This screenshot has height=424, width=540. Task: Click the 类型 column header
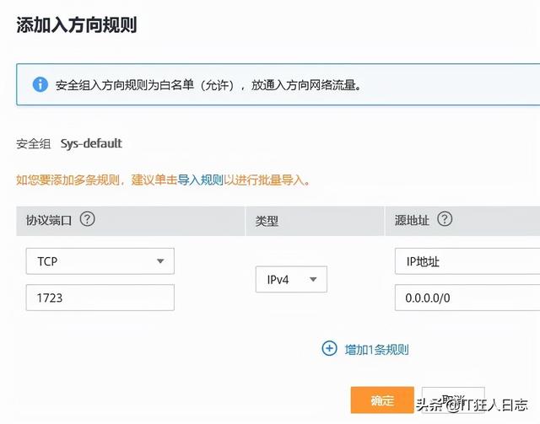(267, 221)
